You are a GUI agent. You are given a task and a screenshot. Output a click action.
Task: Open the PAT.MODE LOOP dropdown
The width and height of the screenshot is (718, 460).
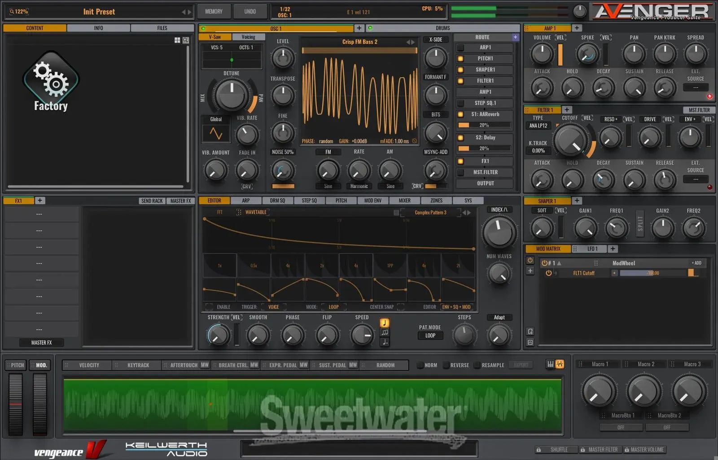pyautogui.click(x=430, y=335)
